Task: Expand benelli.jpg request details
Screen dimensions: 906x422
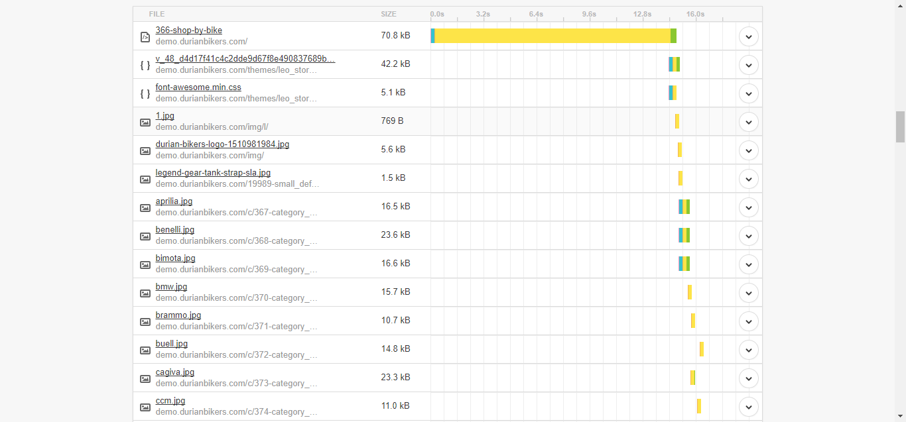Action: tap(748, 236)
